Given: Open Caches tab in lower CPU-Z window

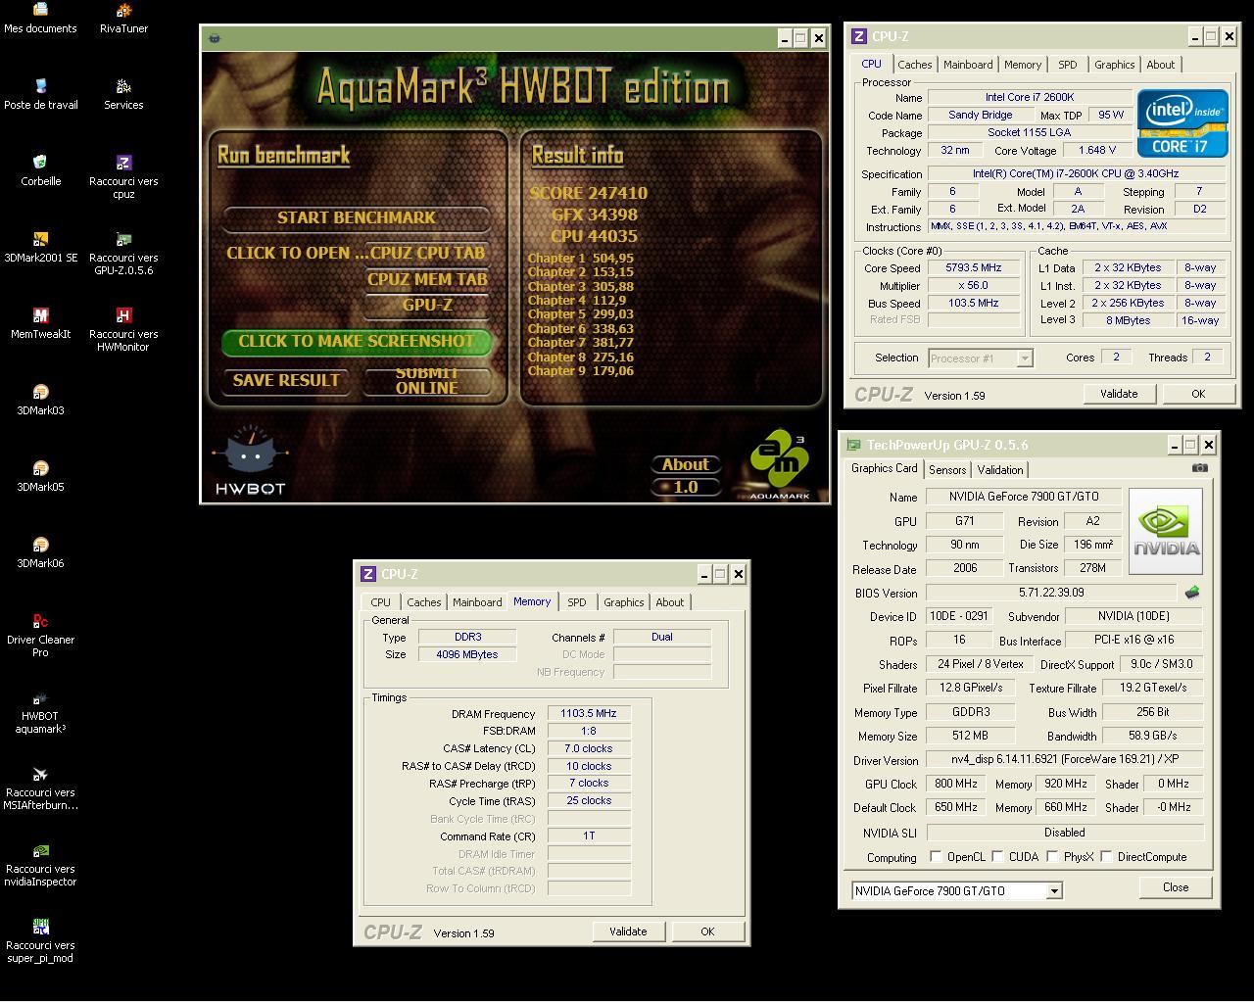Looking at the screenshot, I should click(423, 602).
